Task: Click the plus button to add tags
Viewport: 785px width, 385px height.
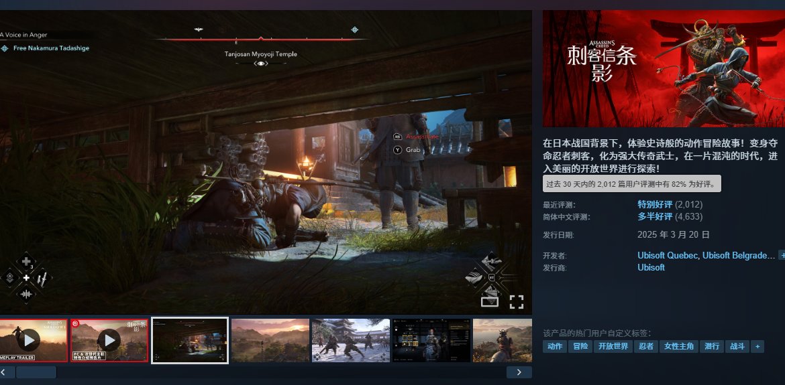Action: tap(757, 347)
